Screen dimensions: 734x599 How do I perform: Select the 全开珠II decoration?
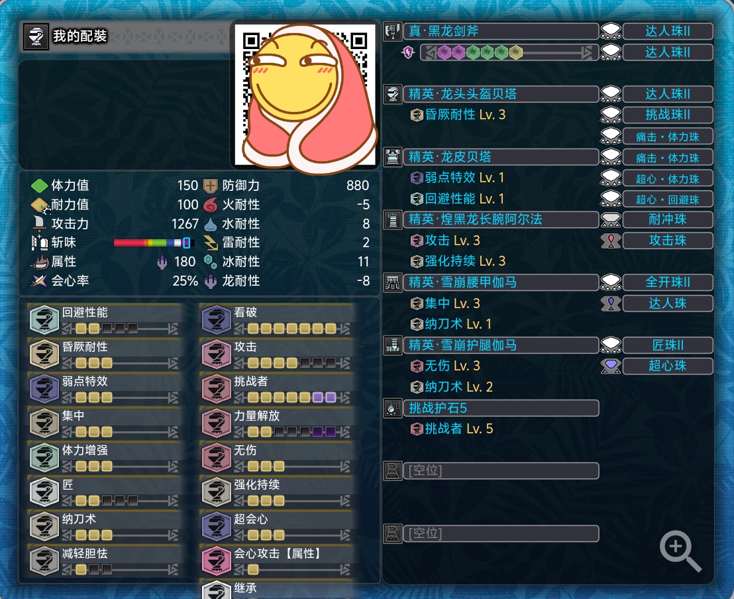coord(668,282)
